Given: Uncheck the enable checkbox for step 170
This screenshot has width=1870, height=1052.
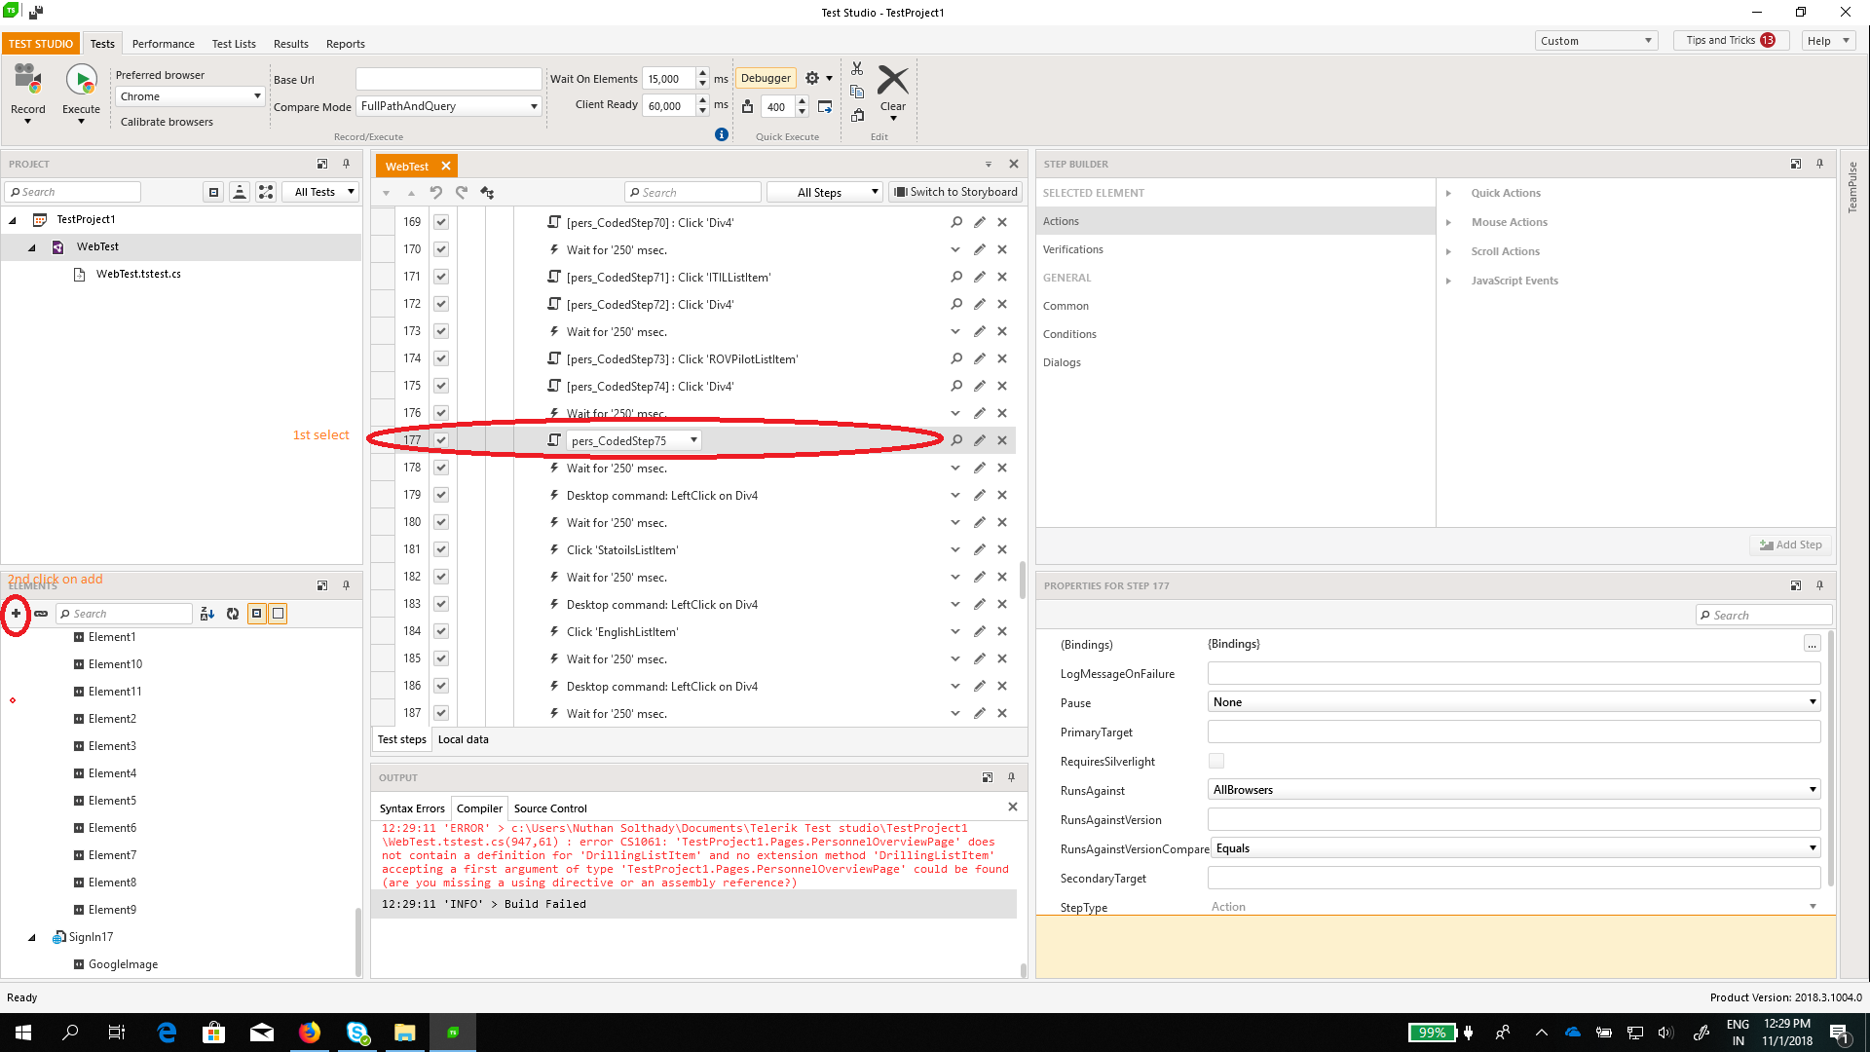Looking at the screenshot, I should coord(441,250).
